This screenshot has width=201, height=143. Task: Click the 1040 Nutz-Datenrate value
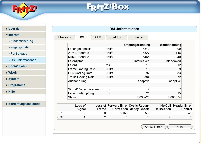pos(177,57)
